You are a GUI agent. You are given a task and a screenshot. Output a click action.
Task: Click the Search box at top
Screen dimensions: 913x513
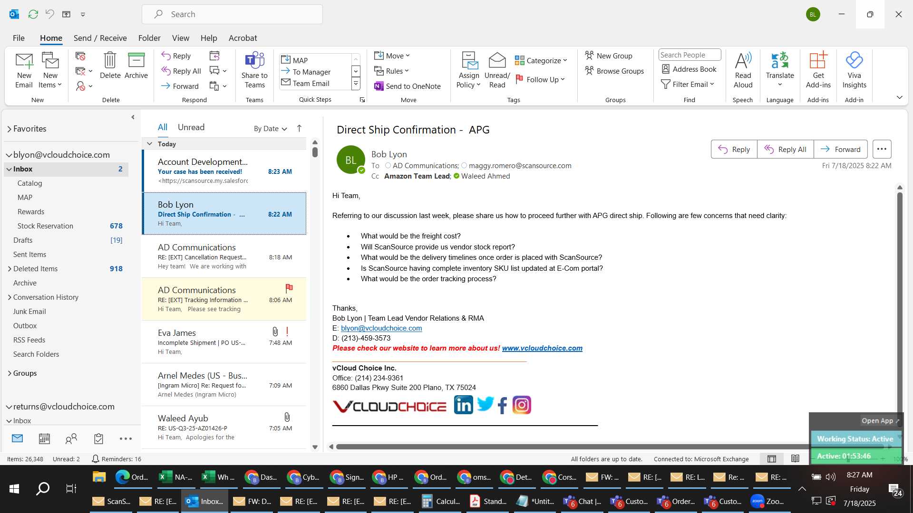pyautogui.click(x=232, y=14)
